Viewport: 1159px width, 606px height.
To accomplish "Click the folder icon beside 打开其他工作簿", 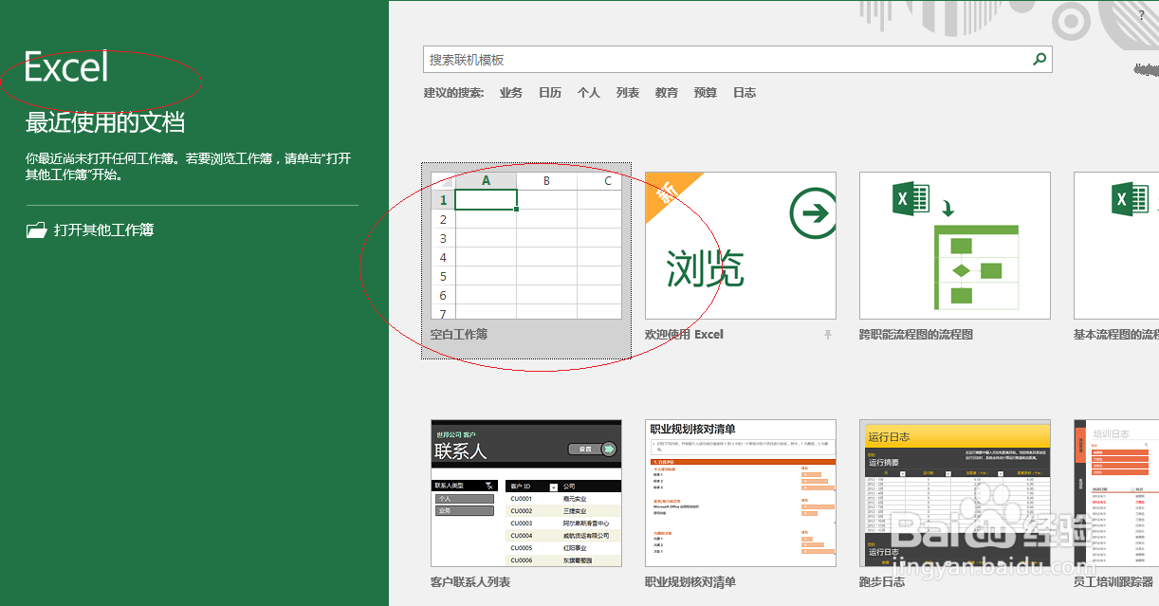I will point(36,230).
